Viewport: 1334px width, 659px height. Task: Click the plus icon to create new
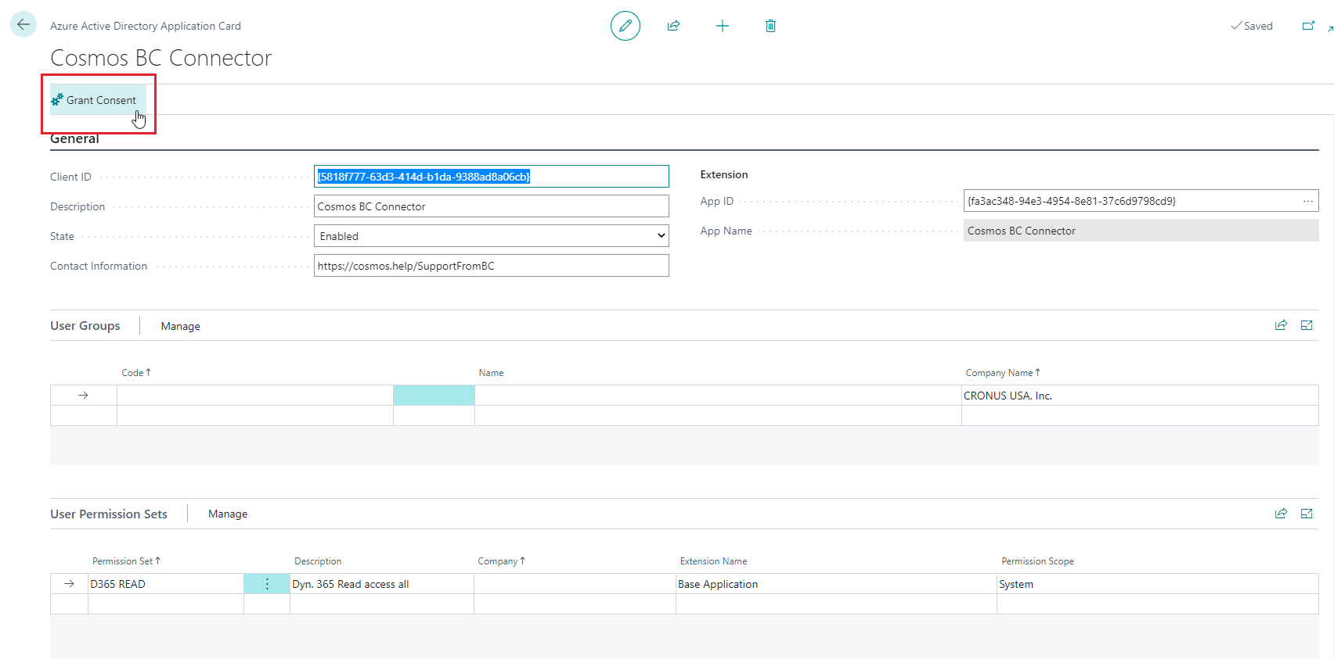coord(723,26)
